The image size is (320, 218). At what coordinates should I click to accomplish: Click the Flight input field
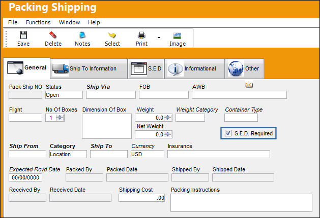[x=25, y=118]
